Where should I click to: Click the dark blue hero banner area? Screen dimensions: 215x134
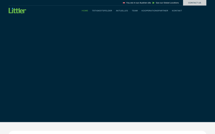(x=107, y=68)
